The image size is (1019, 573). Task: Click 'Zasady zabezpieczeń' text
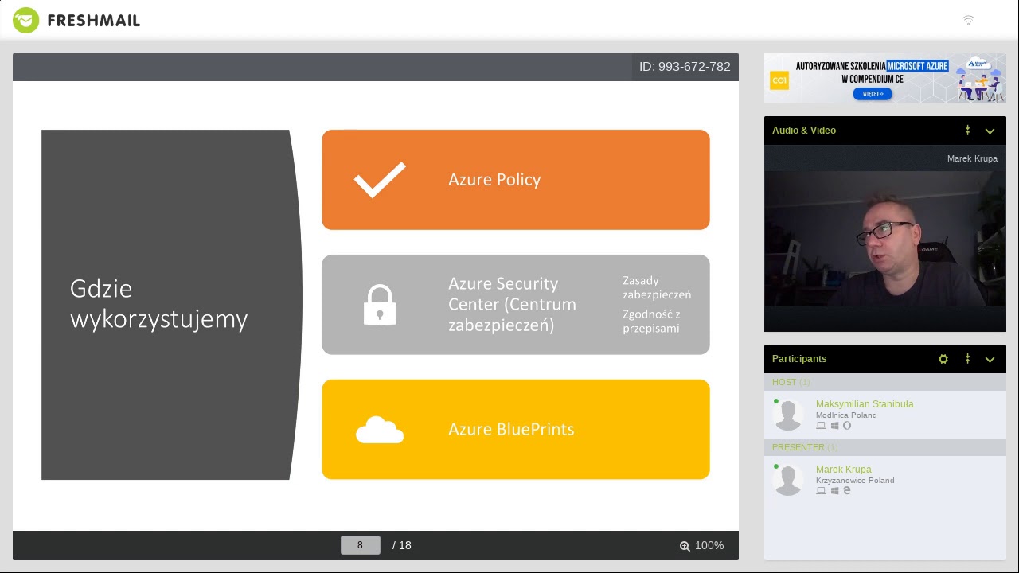657,287
